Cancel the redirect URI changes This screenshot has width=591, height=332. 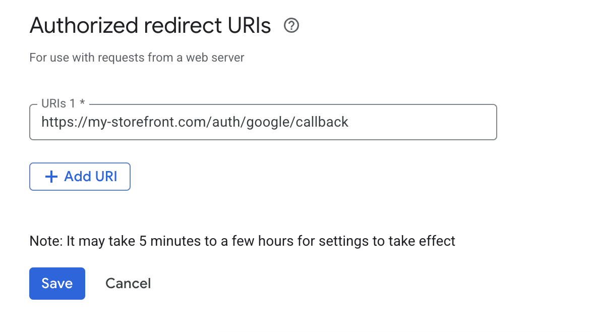tap(128, 283)
